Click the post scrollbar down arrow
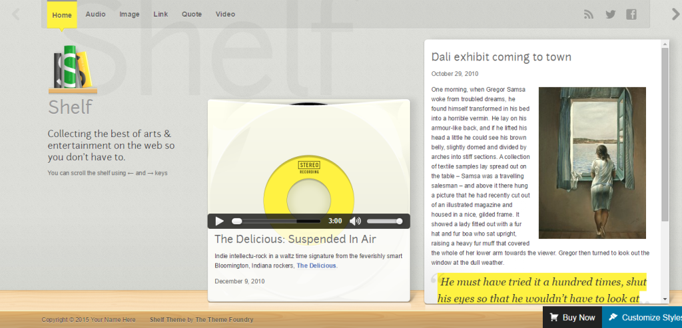Image resolution: width=682 pixels, height=328 pixels. (665, 299)
